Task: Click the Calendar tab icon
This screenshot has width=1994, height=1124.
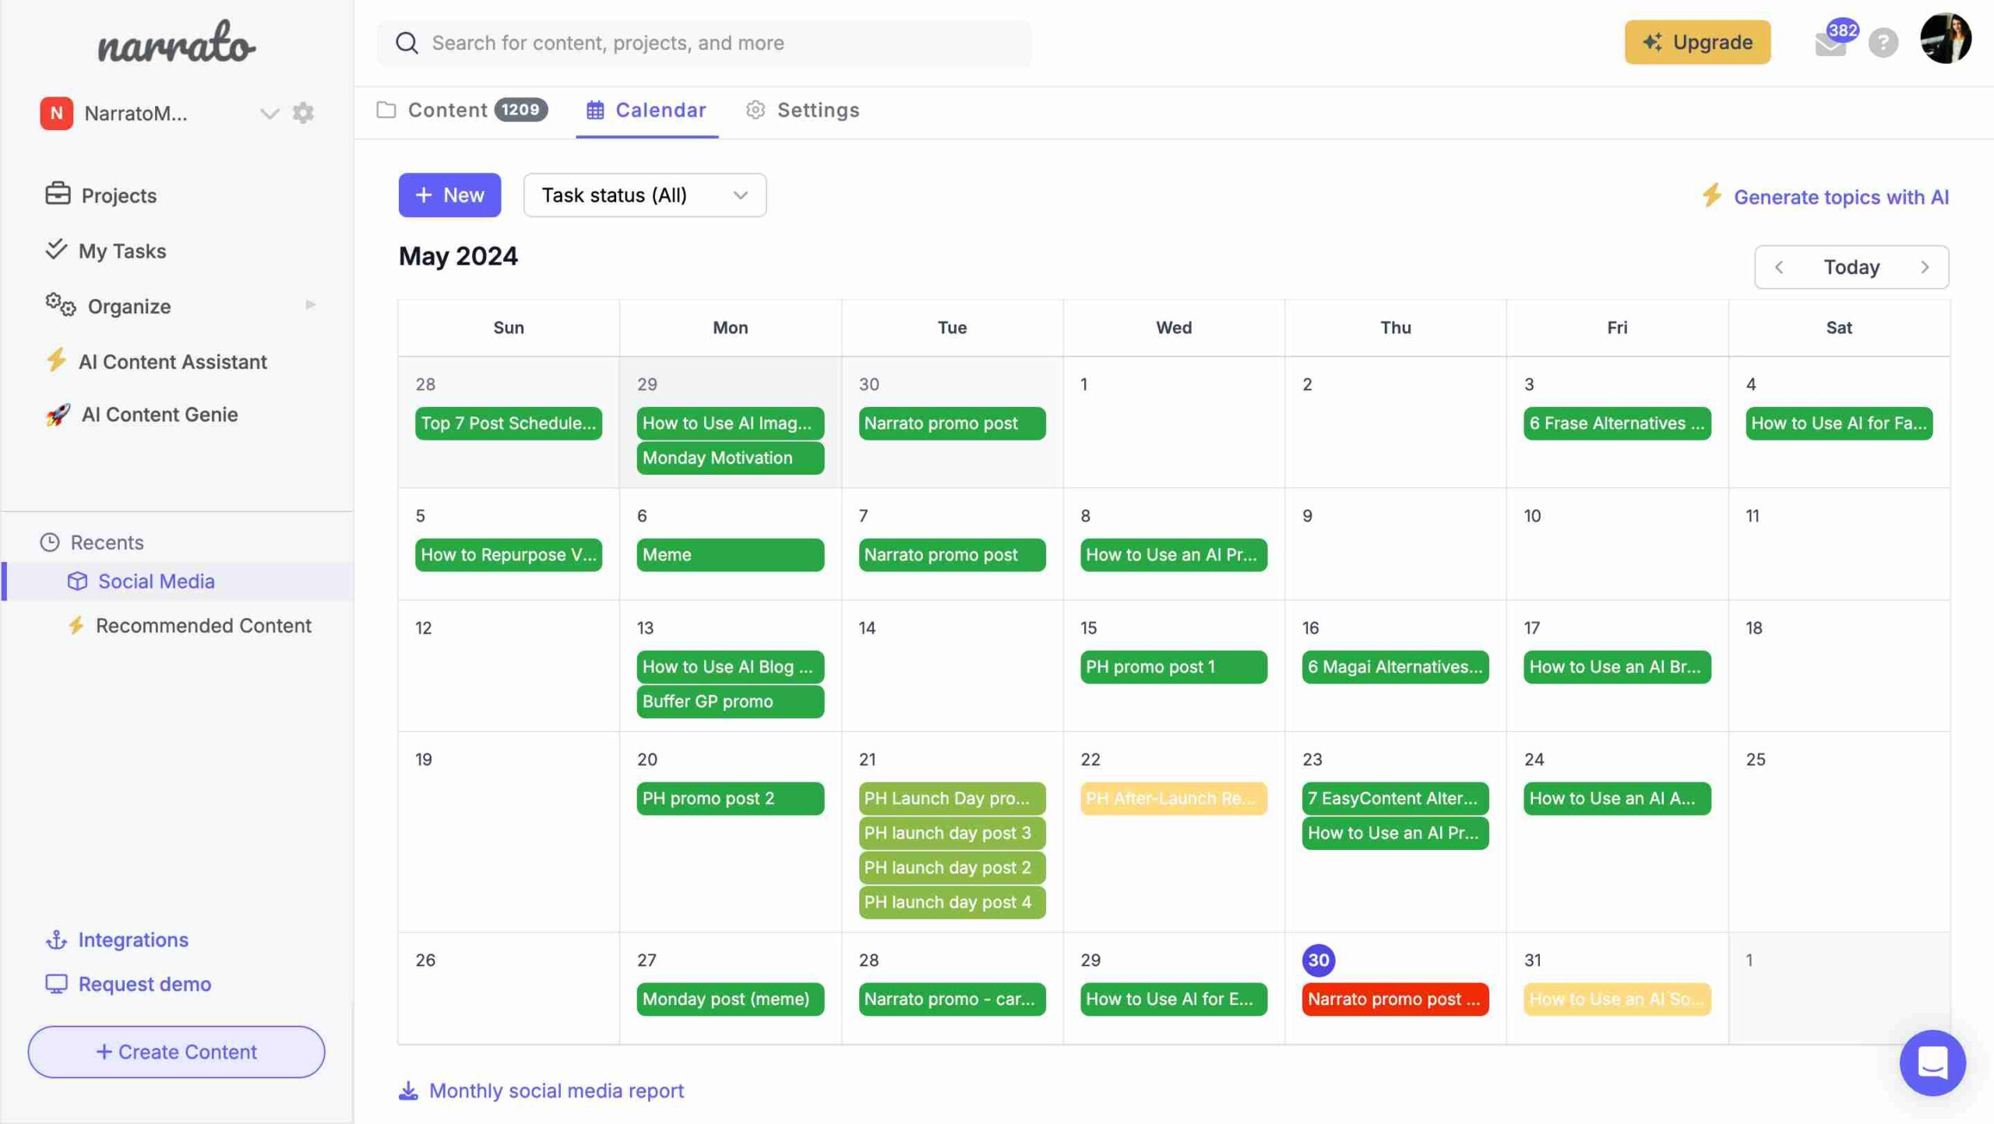Action: [x=594, y=110]
